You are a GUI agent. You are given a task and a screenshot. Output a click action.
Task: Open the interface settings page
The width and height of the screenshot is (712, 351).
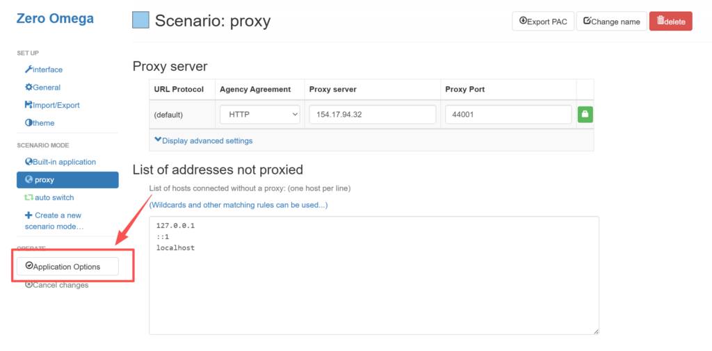[44, 70]
